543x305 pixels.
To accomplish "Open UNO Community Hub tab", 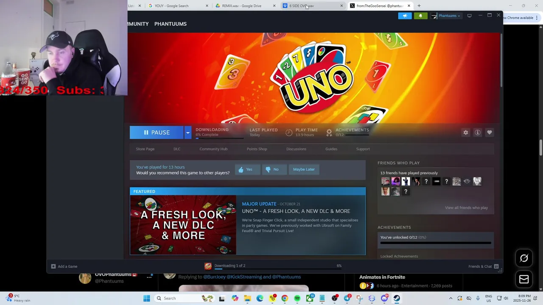I will (x=213, y=149).
